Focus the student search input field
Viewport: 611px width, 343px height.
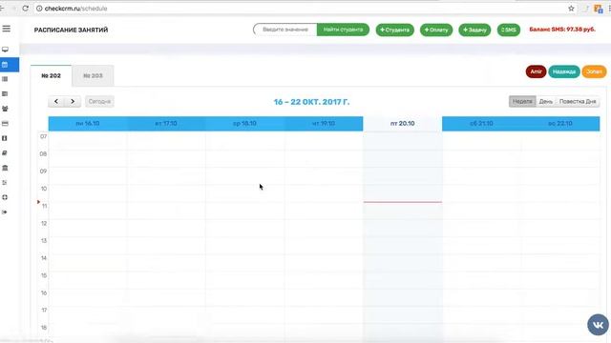(x=285, y=30)
